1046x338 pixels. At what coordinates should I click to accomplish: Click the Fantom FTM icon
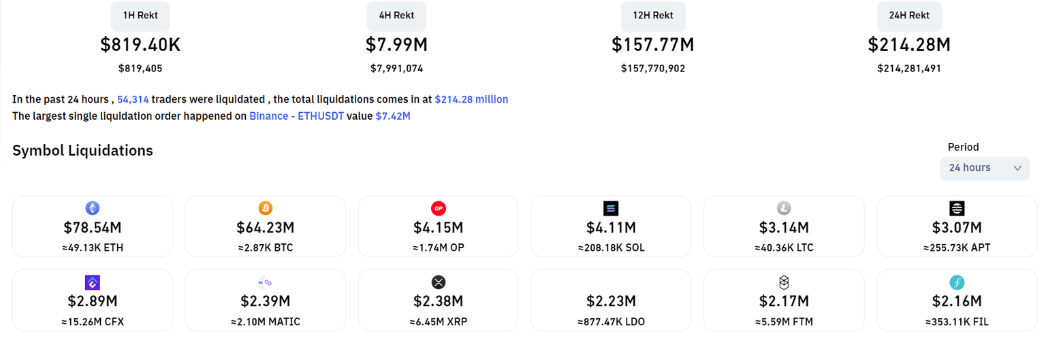[784, 282]
